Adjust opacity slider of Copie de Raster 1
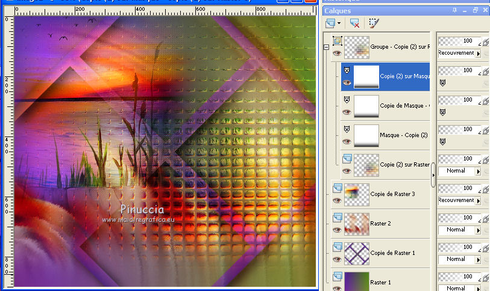The height and width of the screenshot is (291, 490). (459, 247)
